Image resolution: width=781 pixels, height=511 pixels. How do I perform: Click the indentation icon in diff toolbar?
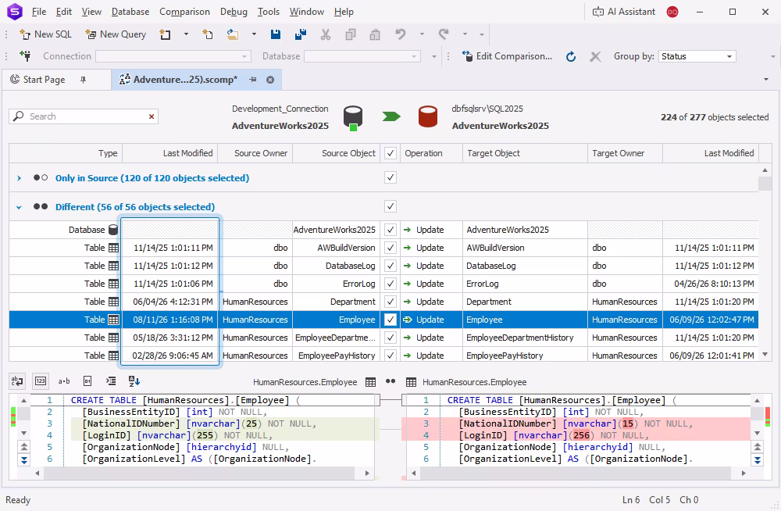click(x=111, y=381)
